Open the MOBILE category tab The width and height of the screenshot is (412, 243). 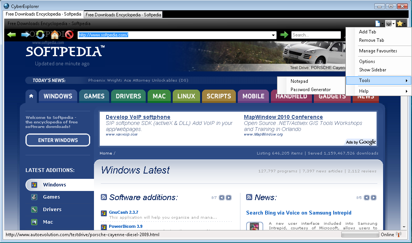coord(253,96)
